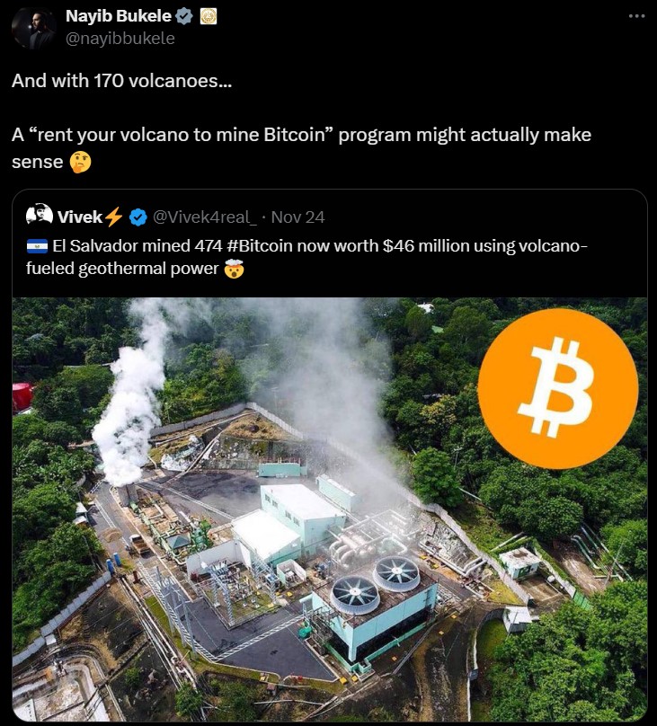The image size is (657, 726).
Task: Open the geothermal plant photo
Action: point(329,509)
